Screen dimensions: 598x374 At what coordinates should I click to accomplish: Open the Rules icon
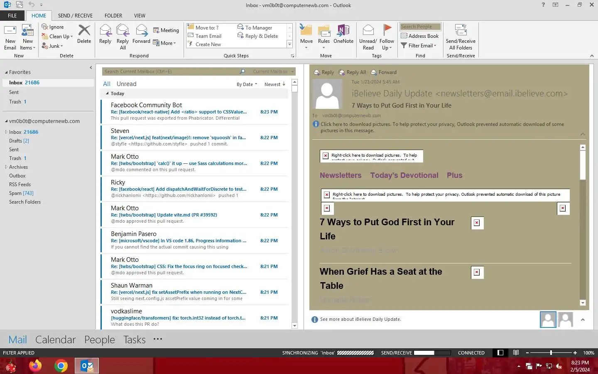[324, 30]
